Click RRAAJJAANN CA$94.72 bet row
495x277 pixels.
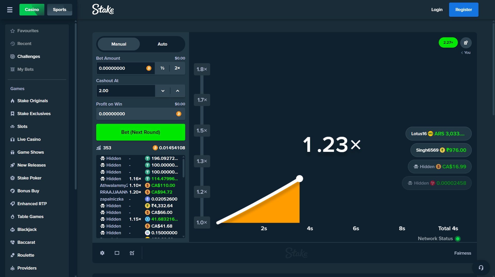tap(139, 192)
